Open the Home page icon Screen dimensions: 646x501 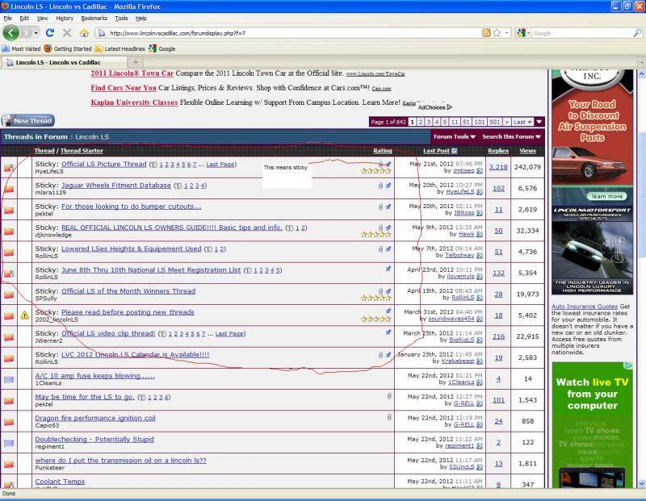(x=84, y=33)
